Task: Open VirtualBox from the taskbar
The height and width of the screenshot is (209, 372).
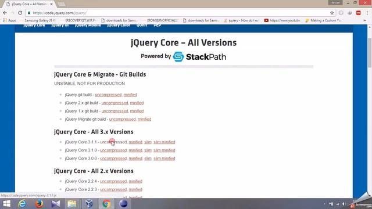Action: (89, 204)
